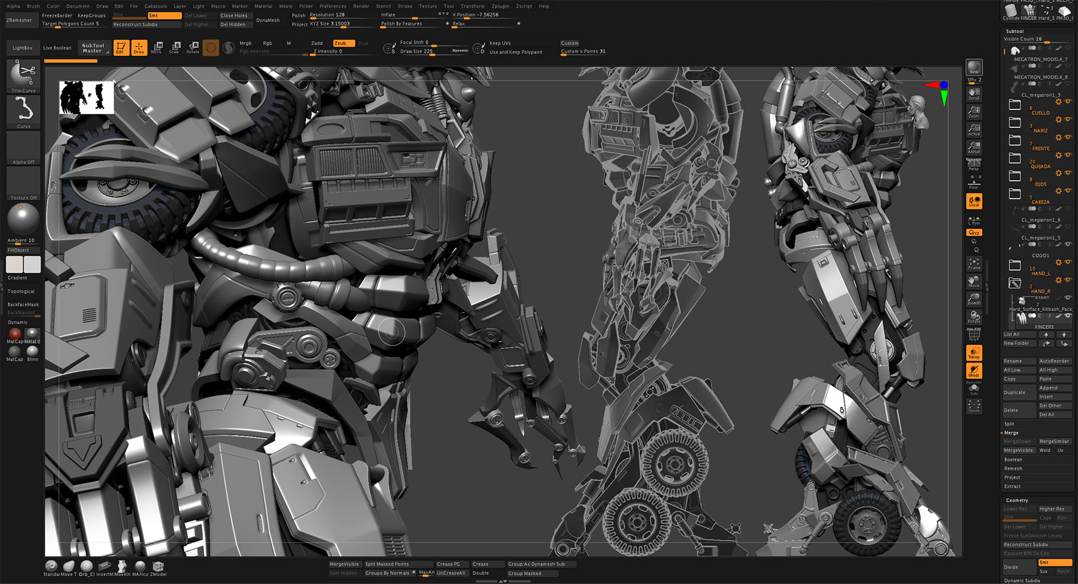Expand the Boolean section in Subtool panel
Image resolution: width=1078 pixels, height=584 pixels.
click(x=1013, y=459)
